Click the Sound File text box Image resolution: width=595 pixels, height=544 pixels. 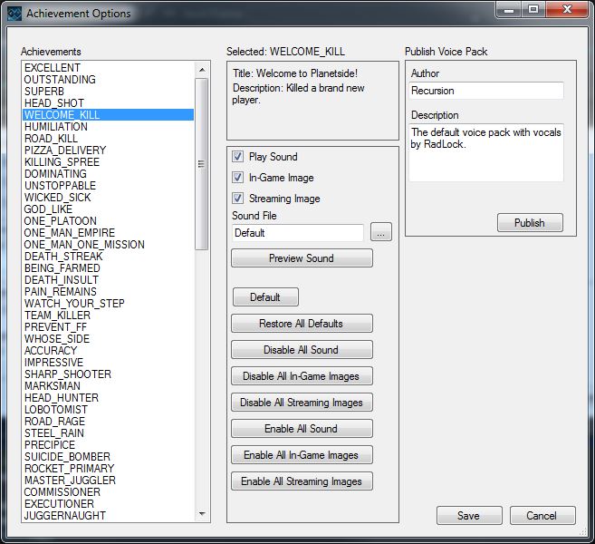[297, 233]
